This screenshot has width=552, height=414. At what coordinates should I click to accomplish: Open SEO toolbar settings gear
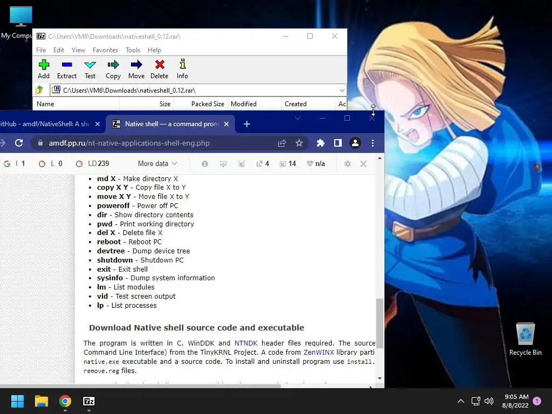348,164
